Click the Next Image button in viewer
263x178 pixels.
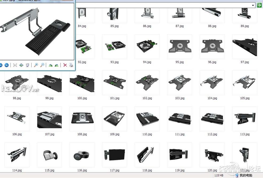pyautogui.click(x=6, y=65)
